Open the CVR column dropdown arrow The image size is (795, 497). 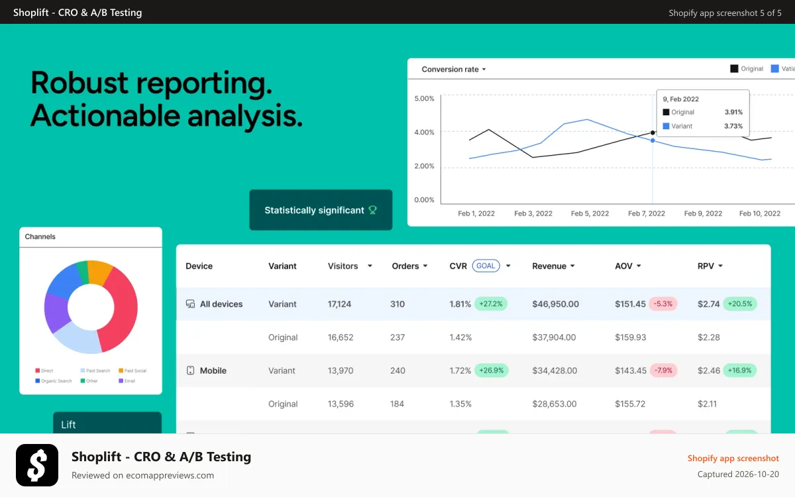click(508, 266)
